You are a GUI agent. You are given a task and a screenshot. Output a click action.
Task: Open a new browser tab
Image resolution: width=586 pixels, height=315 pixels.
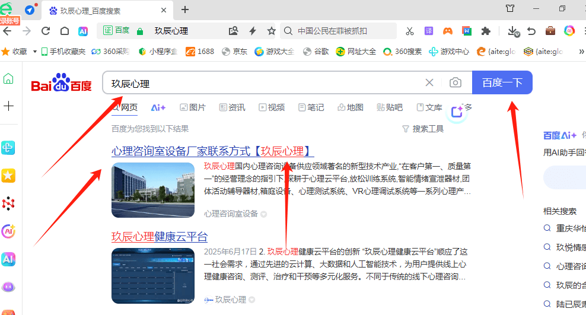coord(185,9)
